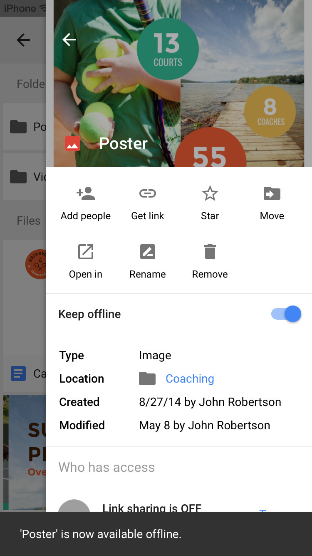Tap the Open in icon

tap(86, 252)
